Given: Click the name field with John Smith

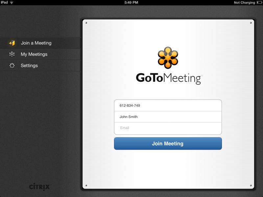Looking at the screenshot, I should click(x=168, y=117).
